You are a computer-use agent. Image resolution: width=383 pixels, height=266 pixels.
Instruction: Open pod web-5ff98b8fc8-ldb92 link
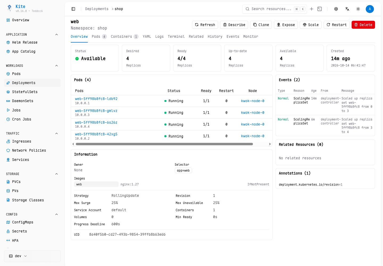click(96, 99)
